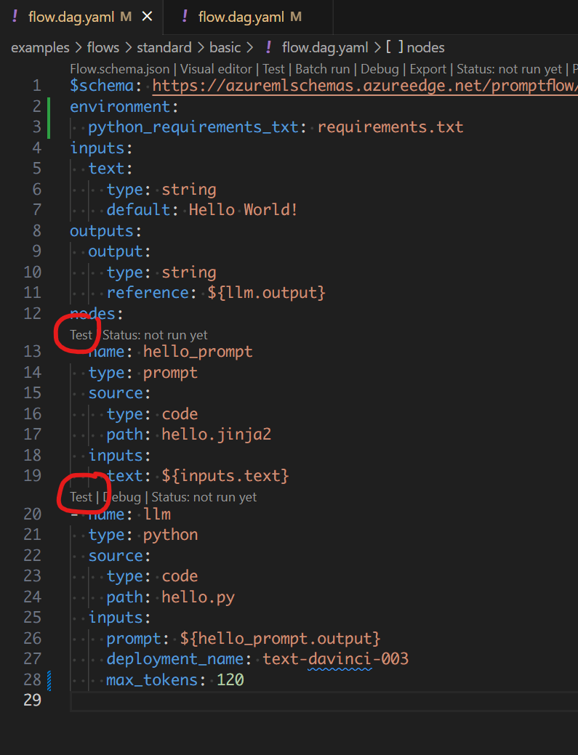Click the YAML icon on the active tab
Screen dimensions: 578x755
coord(15,17)
